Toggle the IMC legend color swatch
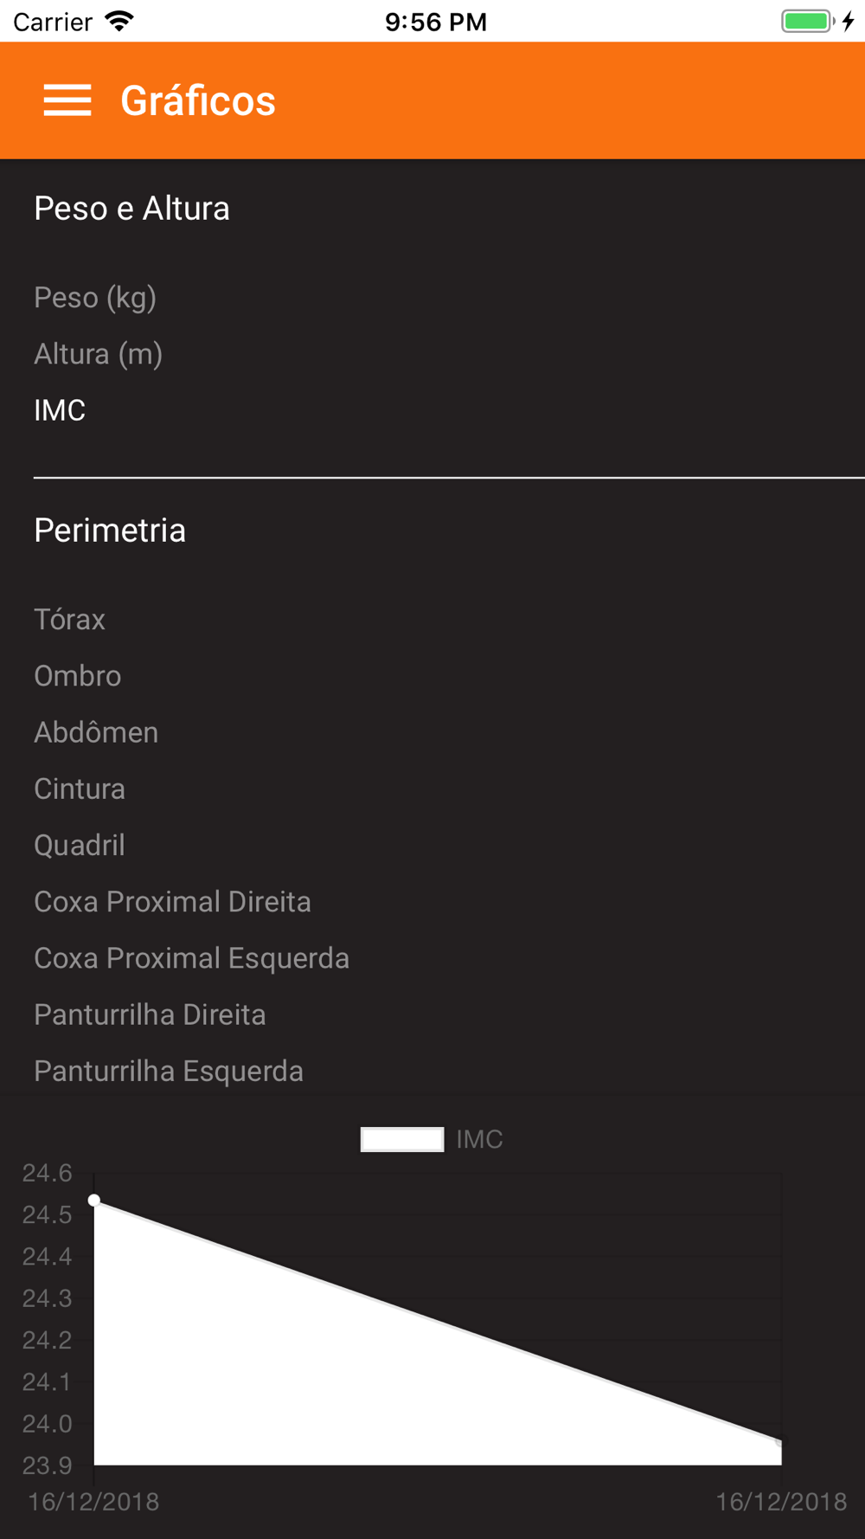865x1539 pixels. 402,1139
